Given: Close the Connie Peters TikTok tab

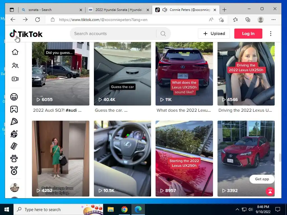Looking at the screenshot, I should click(215, 10).
